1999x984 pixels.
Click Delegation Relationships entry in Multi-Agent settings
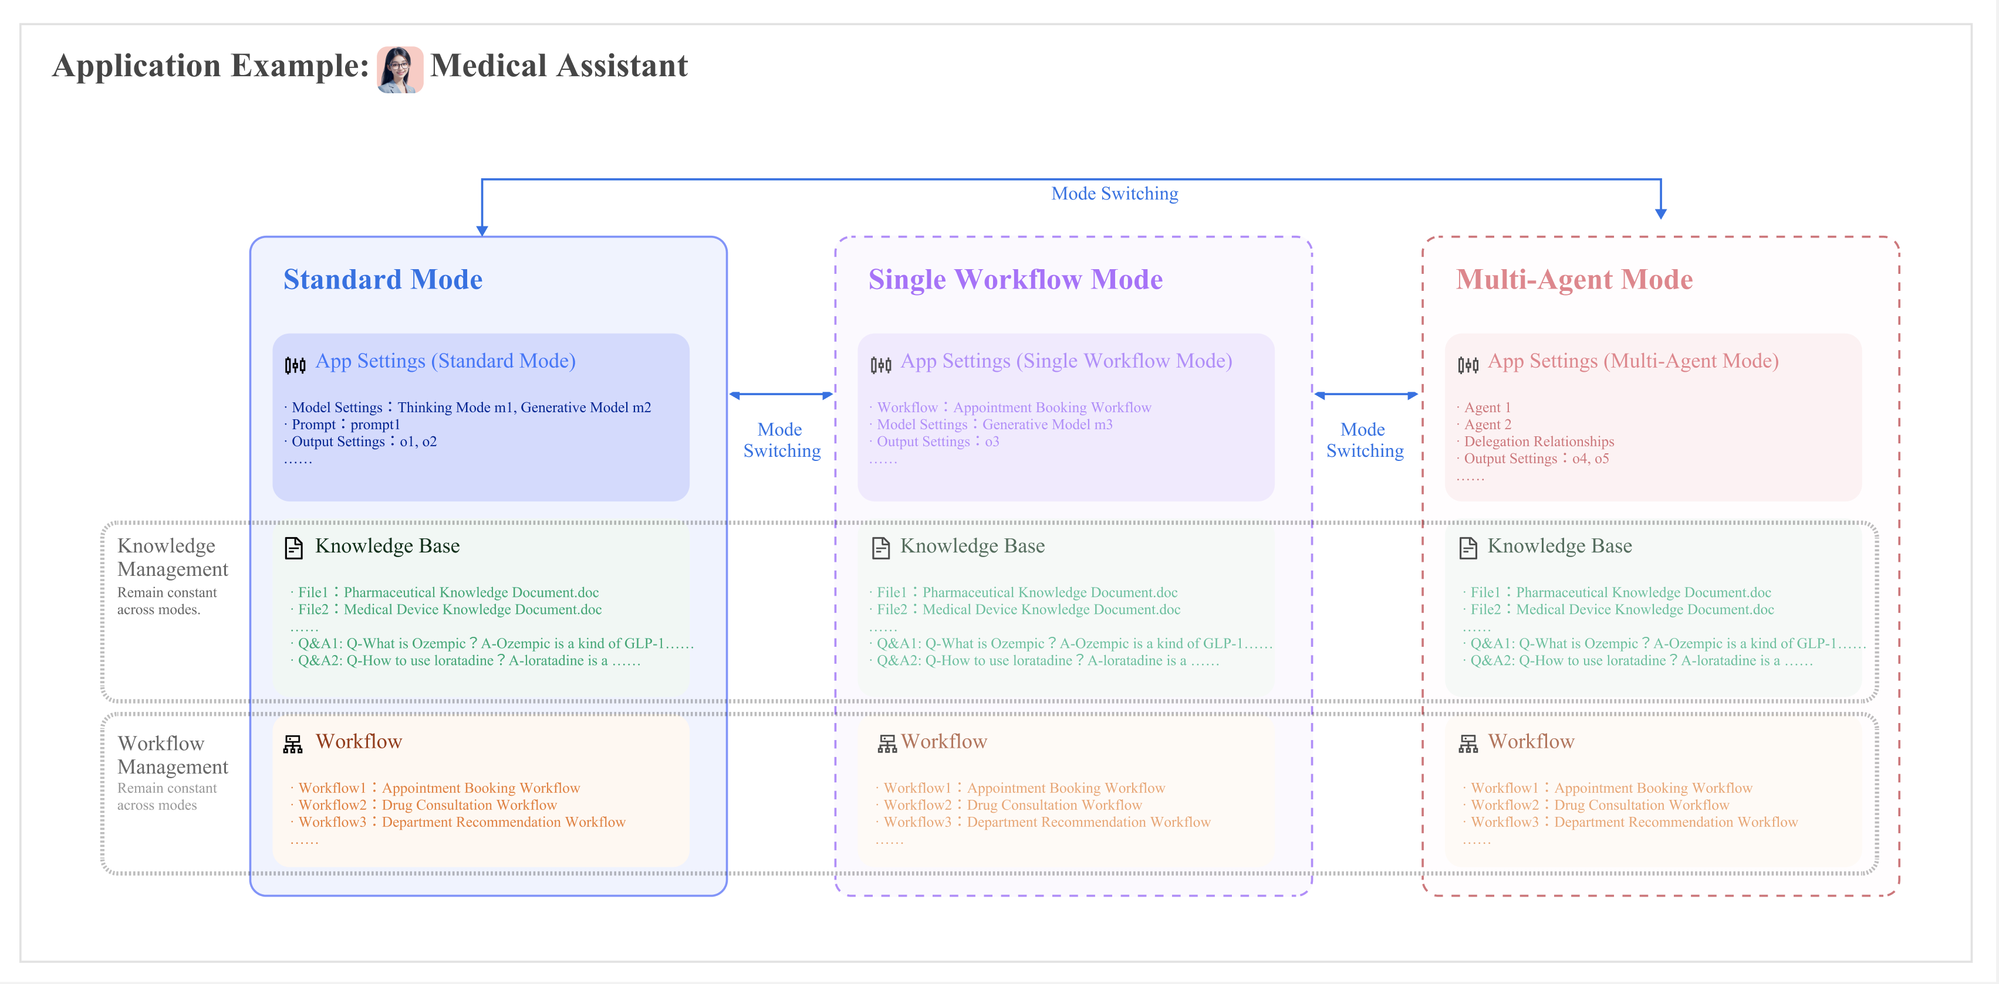(x=1538, y=441)
